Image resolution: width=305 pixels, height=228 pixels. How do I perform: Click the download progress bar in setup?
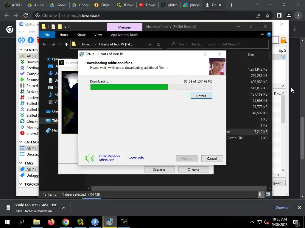click(x=151, y=87)
